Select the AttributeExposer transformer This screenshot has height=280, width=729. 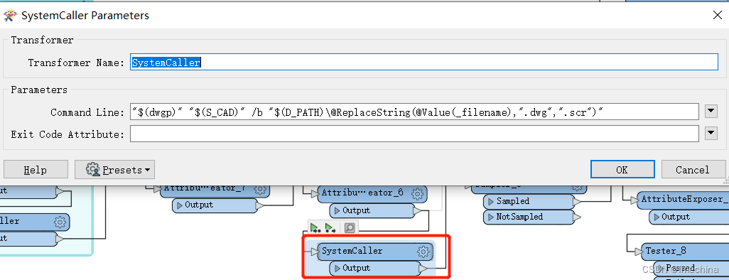click(683, 200)
